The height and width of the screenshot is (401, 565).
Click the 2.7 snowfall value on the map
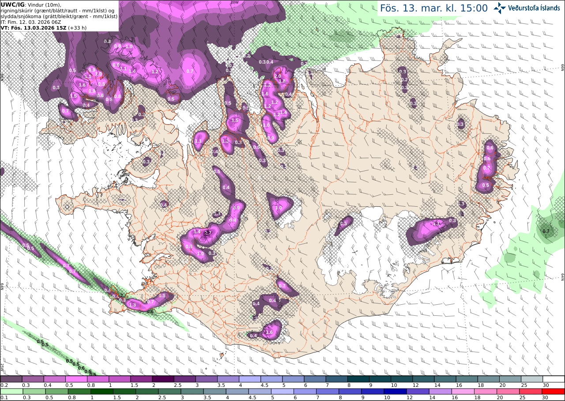[209, 233]
